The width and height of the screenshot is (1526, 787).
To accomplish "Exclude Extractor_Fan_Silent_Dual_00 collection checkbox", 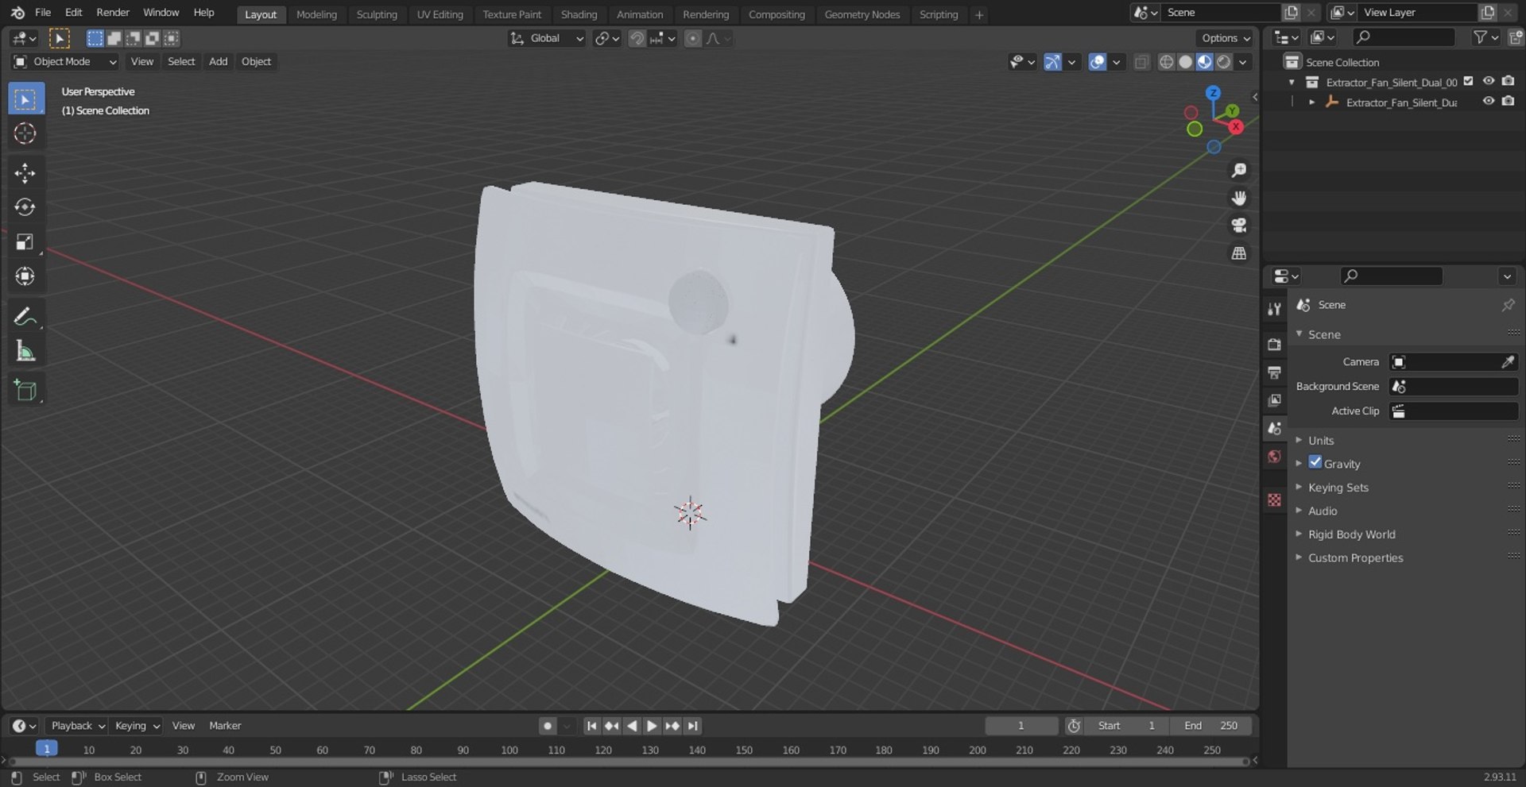I will coord(1469,82).
